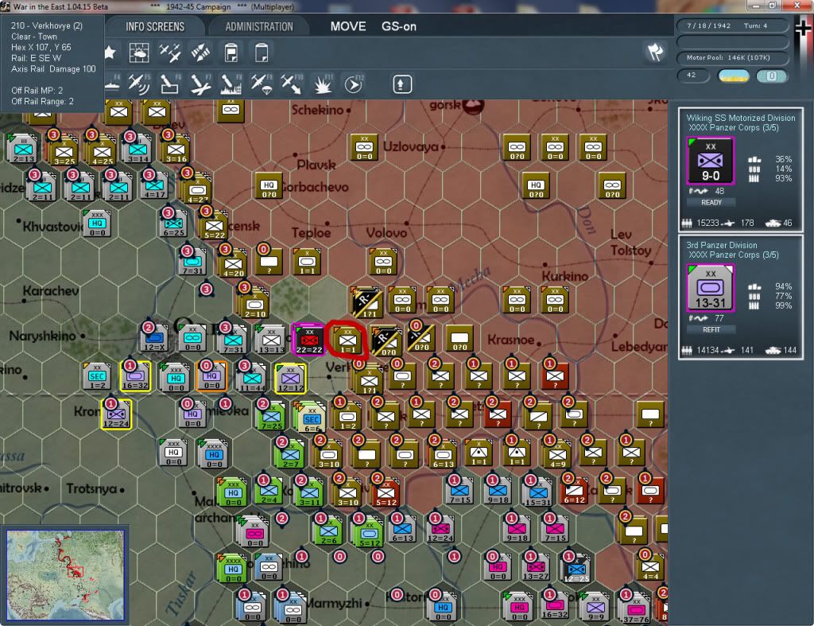Open the clipboard with flag icon
814x626 pixels.
231,52
